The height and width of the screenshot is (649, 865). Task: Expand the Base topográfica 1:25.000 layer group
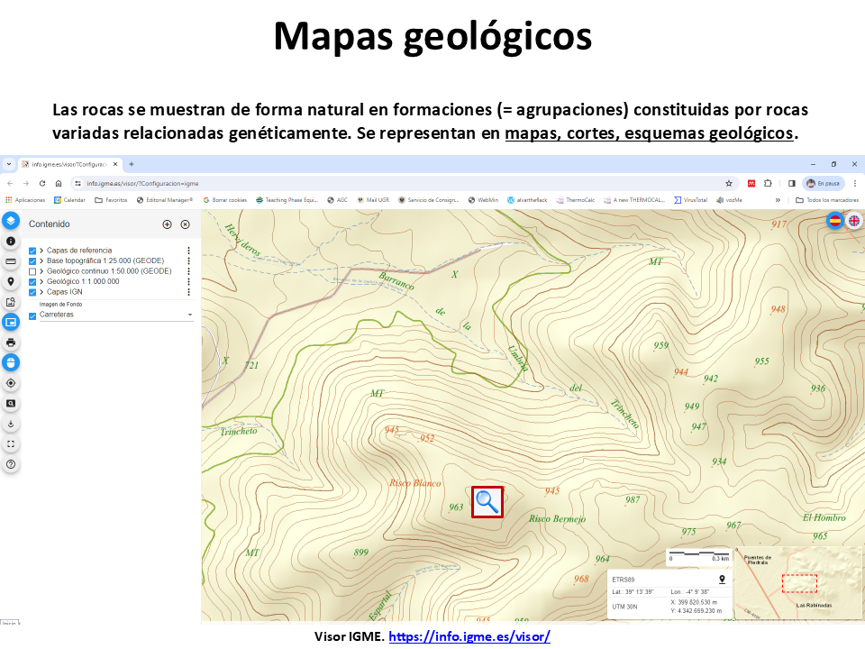pos(41,261)
